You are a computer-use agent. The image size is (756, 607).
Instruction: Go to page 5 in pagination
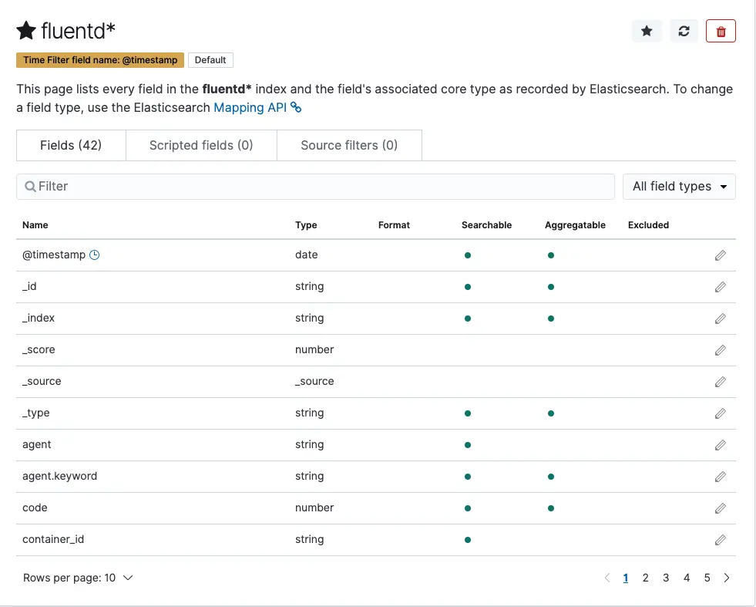707,578
